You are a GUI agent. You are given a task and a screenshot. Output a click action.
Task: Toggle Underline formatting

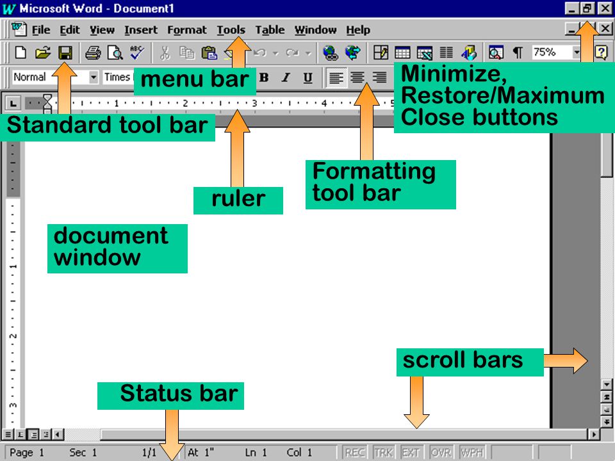[x=308, y=77]
